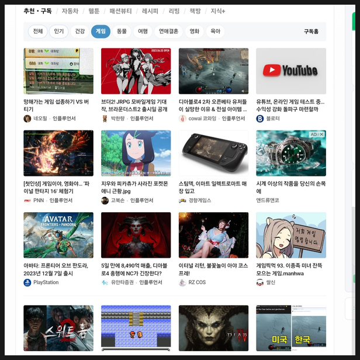The image size is (360, 360).
Task: Open 고복손 author avatar
Action: (x=105, y=200)
